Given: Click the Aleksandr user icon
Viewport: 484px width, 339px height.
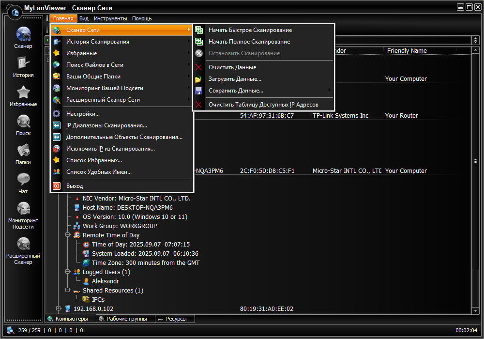Looking at the screenshot, I should tap(86, 281).
